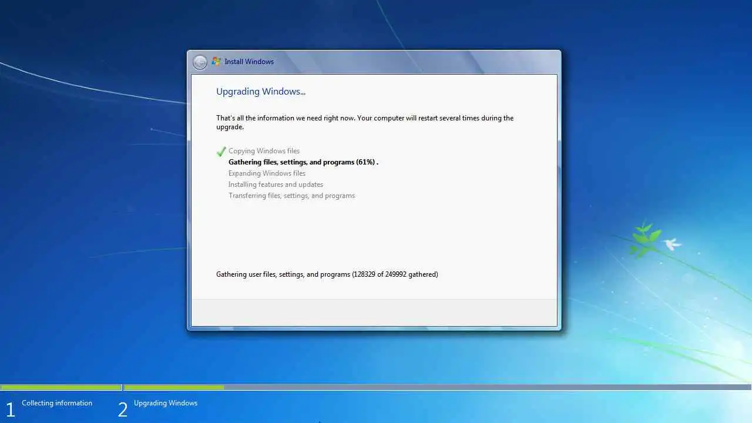Select the 'Copying Windows files' step
Image resolution: width=752 pixels, height=423 pixels.
(x=264, y=151)
